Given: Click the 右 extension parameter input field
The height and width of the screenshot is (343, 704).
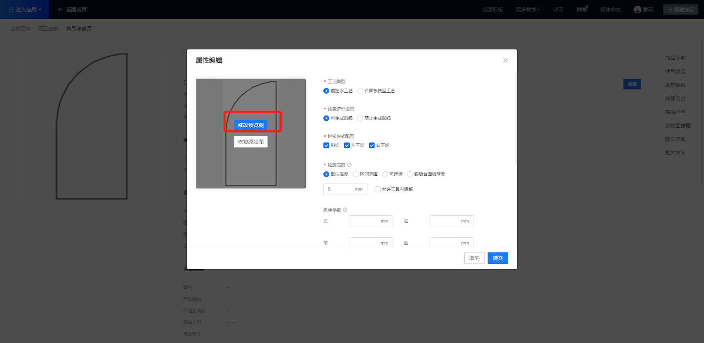Looking at the screenshot, I should point(445,221).
